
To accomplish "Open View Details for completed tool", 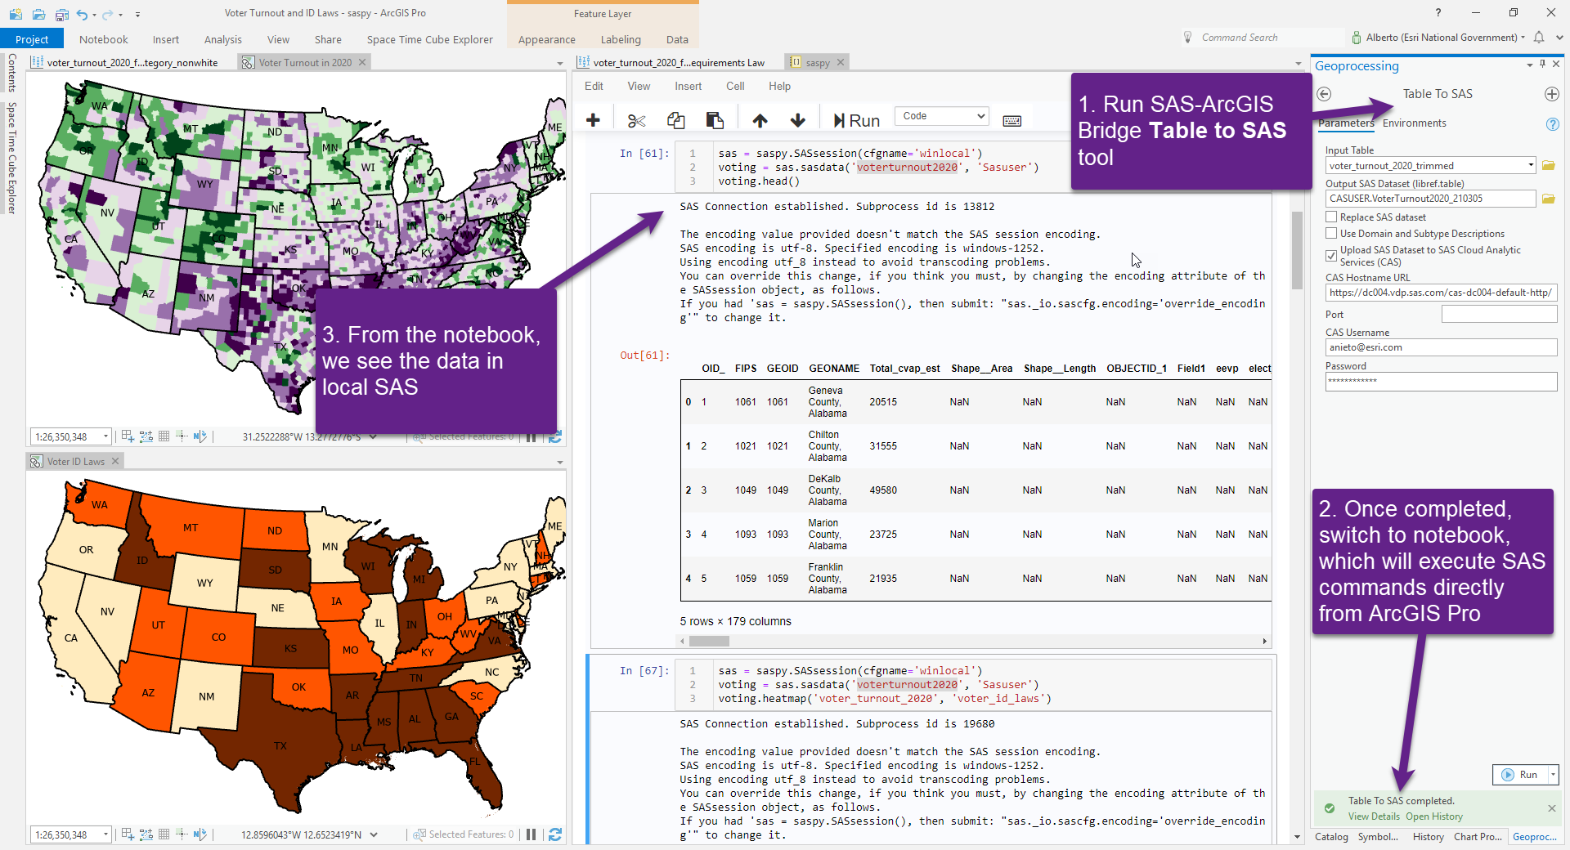I will point(1374,816).
